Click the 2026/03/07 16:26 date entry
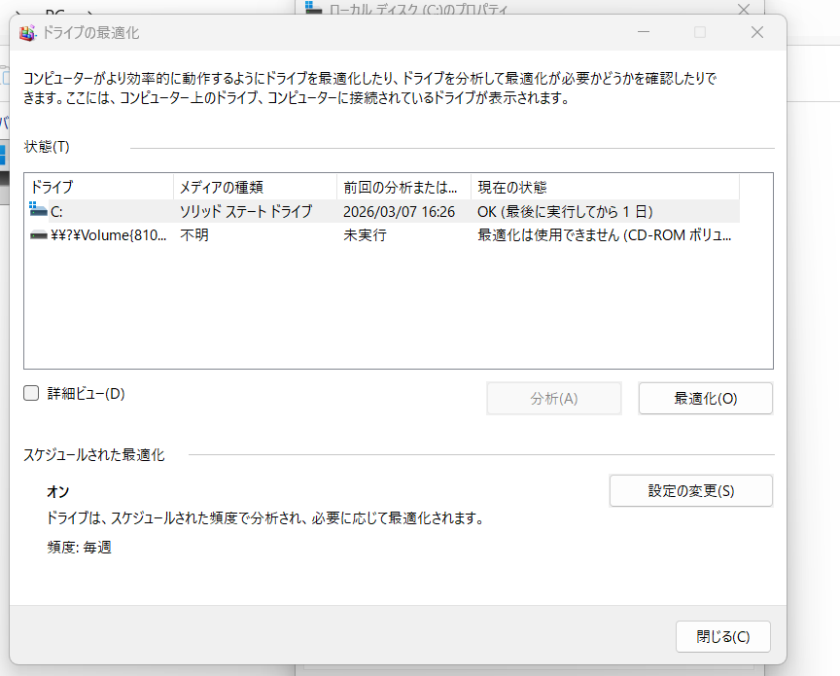 click(x=399, y=211)
